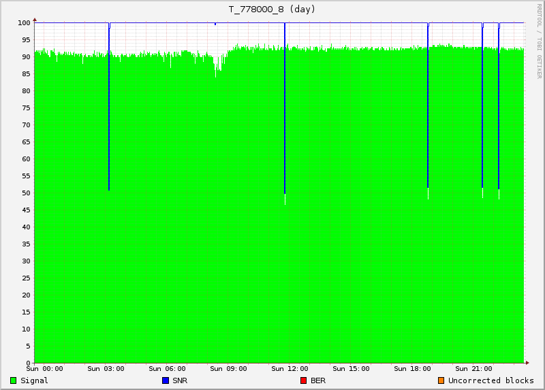Click the Sun 18:00 time axis label

[x=412, y=369]
